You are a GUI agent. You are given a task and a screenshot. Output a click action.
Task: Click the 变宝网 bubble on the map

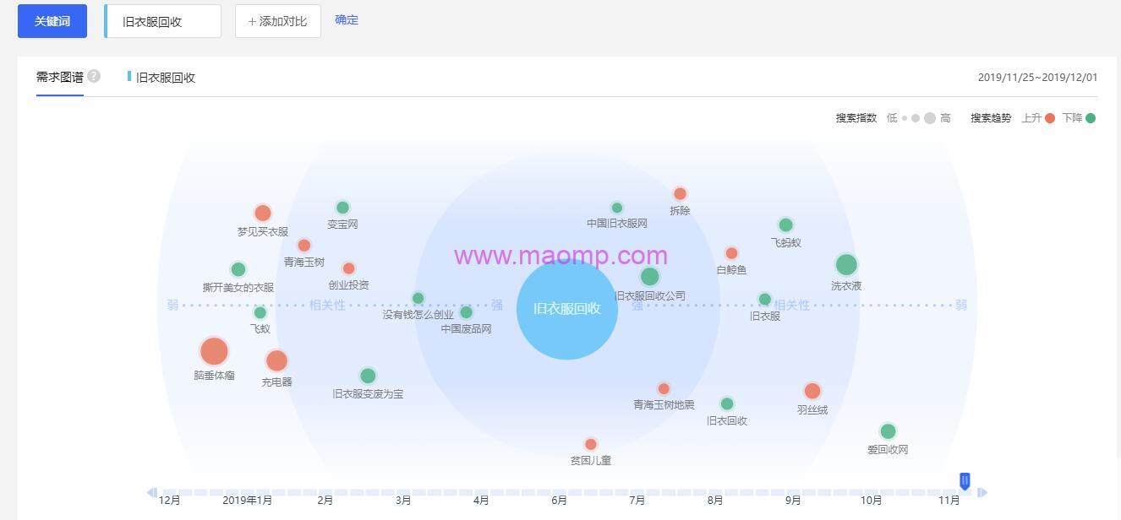point(342,207)
